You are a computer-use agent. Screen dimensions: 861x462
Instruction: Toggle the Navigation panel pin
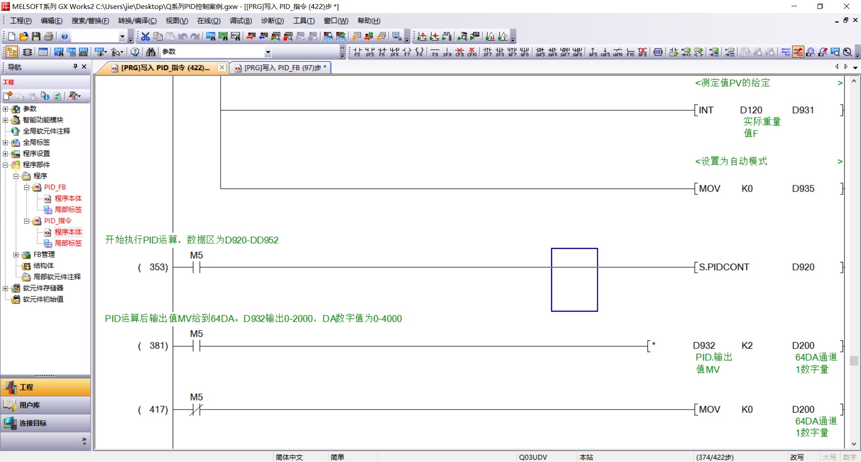point(75,67)
